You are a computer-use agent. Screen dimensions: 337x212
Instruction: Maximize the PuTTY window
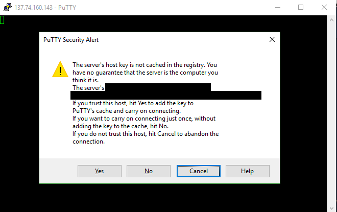[x=301, y=7]
